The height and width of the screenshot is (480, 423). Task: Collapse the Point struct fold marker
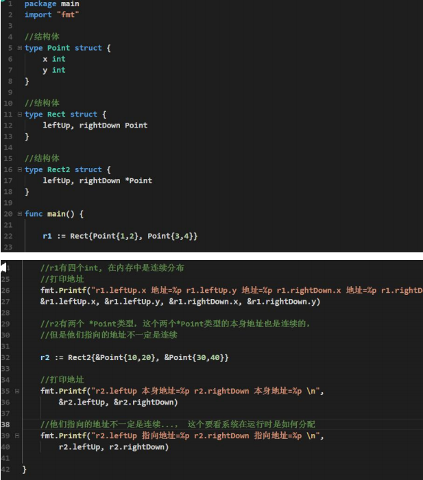(x=20, y=48)
